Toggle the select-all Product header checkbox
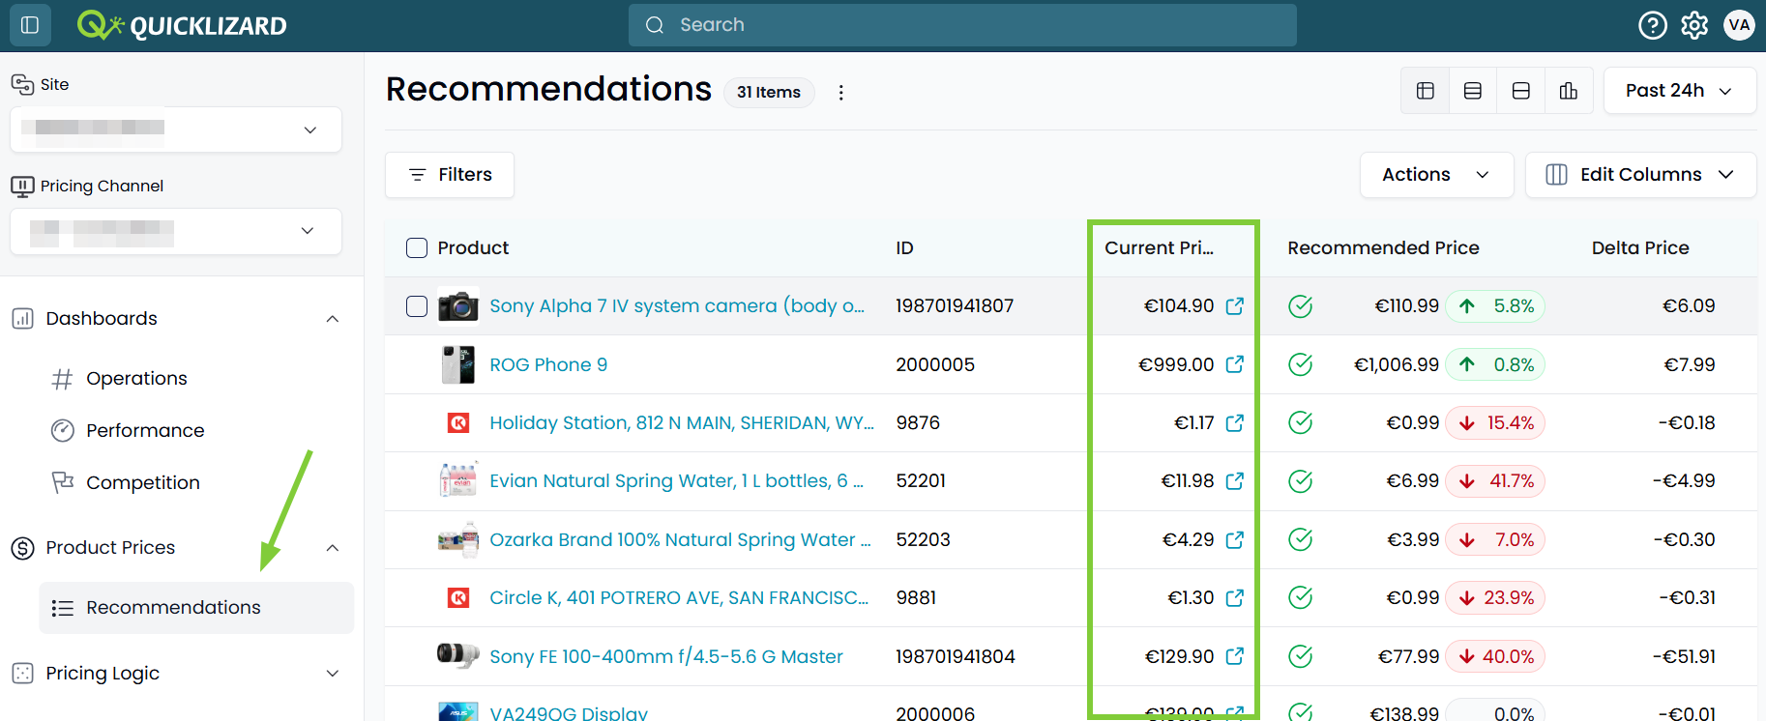This screenshot has height=721, width=1766. click(x=417, y=248)
